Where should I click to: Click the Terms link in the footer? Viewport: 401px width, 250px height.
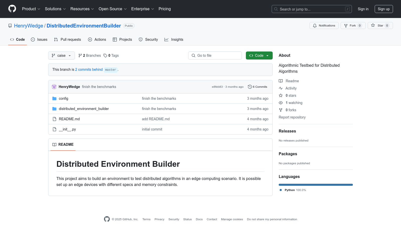tap(146, 219)
